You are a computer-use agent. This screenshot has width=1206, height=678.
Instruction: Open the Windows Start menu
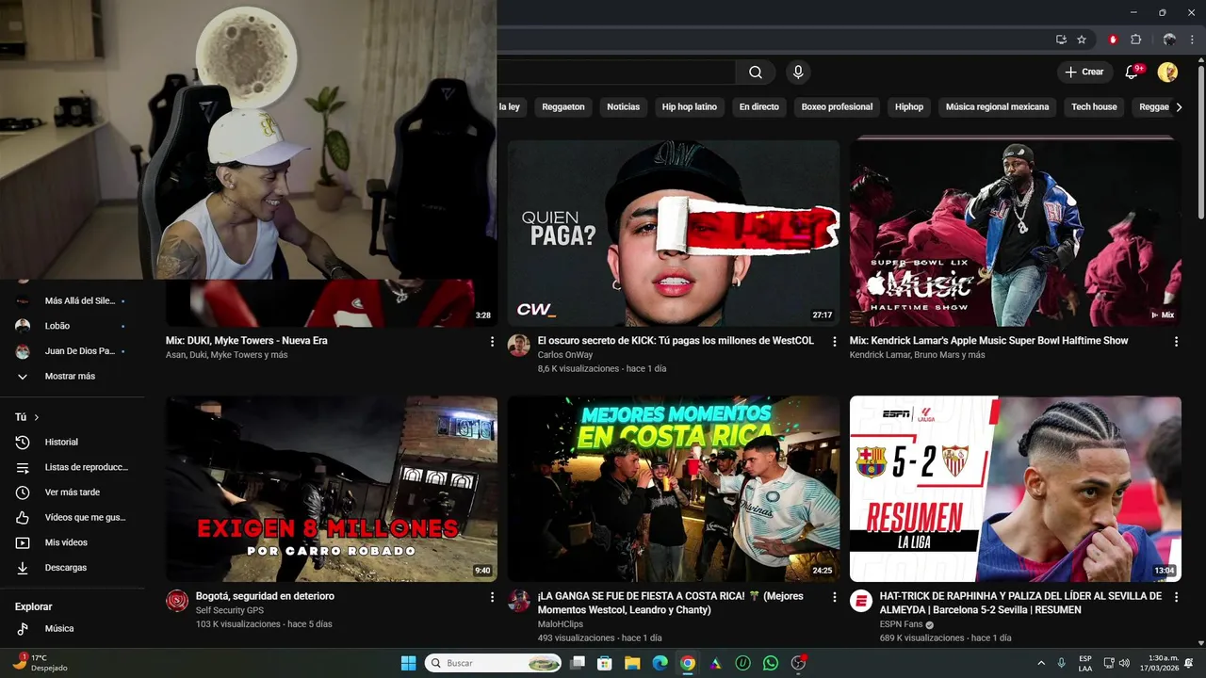click(408, 663)
